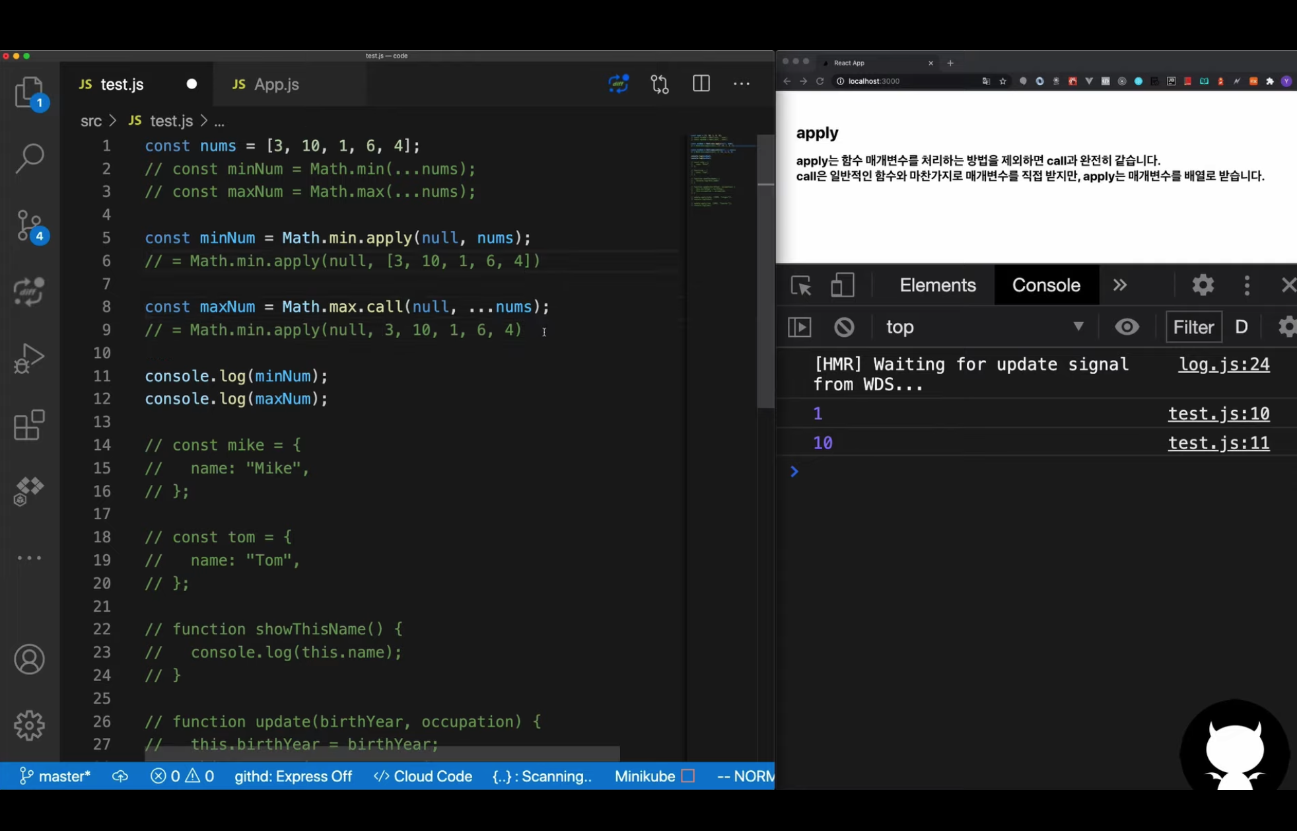Screen dimensions: 1297x831
Task: Open the Explorer view in VS Code
Action: pyautogui.click(x=30, y=93)
